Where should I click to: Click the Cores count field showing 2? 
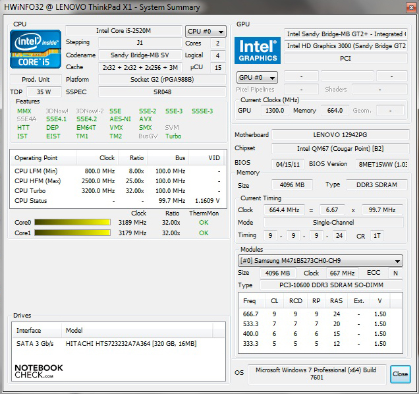click(218, 43)
